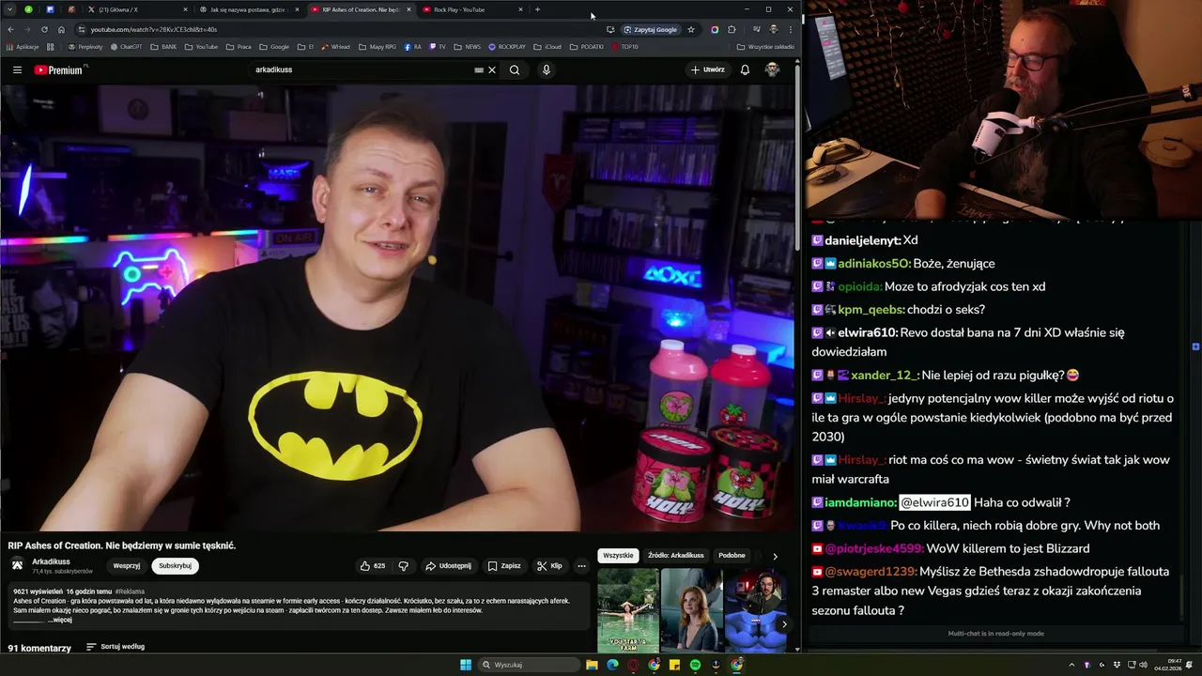
Task: Start voice search with microphone icon
Action: point(546,69)
